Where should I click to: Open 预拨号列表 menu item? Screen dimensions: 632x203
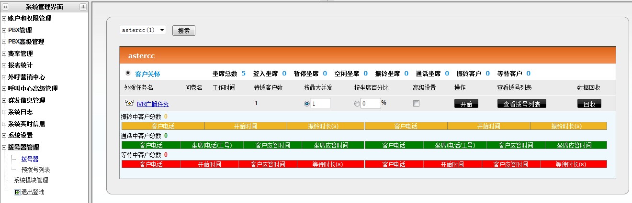click(x=35, y=170)
